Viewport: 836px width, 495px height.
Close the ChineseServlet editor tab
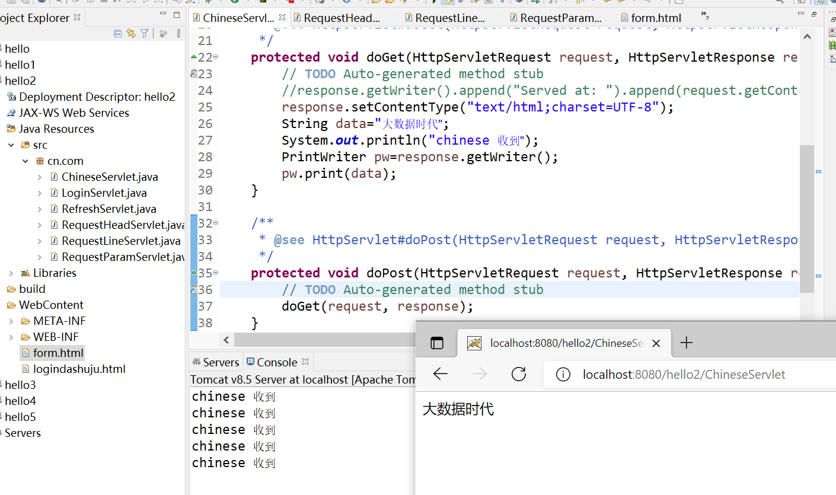click(x=282, y=18)
